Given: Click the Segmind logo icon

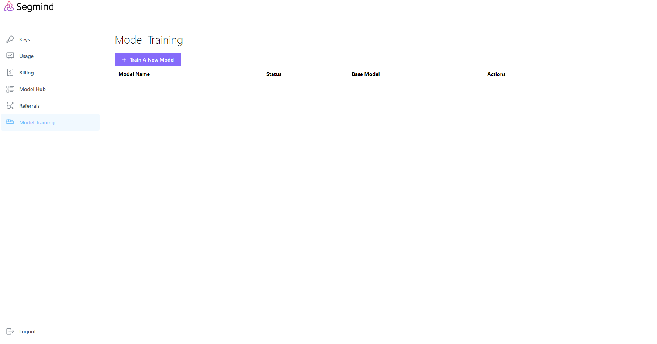Looking at the screenshot, I should pyautogui.click(x=9, y=7).
